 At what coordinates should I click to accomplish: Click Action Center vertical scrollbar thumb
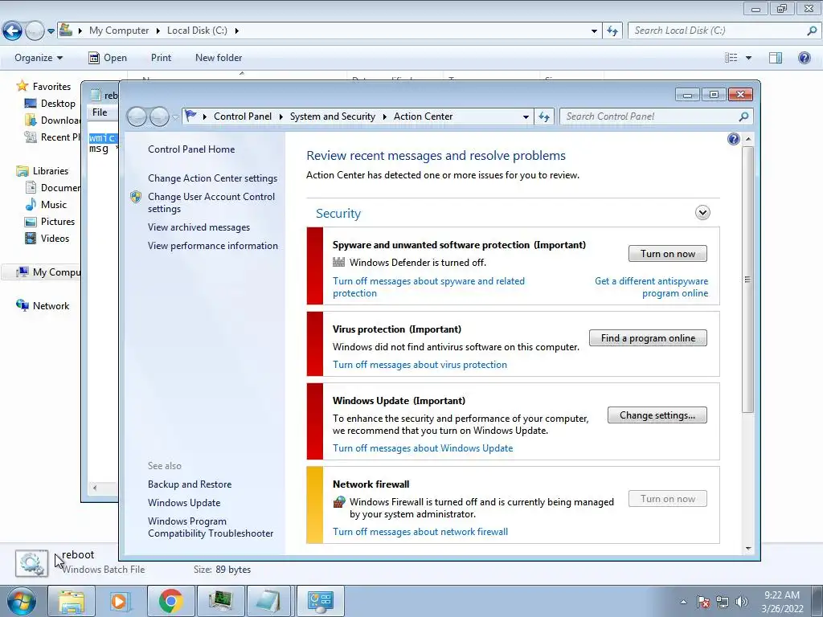(748, 279)
